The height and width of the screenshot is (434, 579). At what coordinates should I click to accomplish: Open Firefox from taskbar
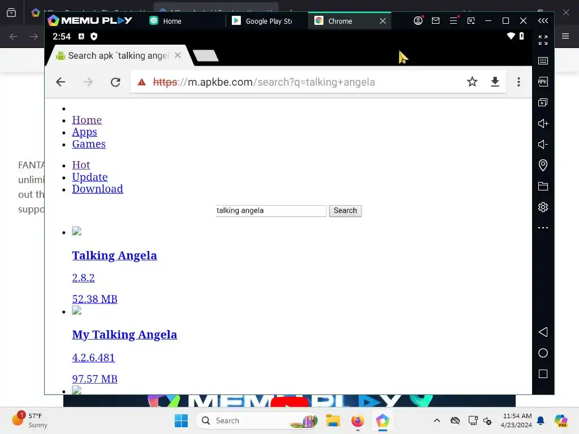point(357,420)
